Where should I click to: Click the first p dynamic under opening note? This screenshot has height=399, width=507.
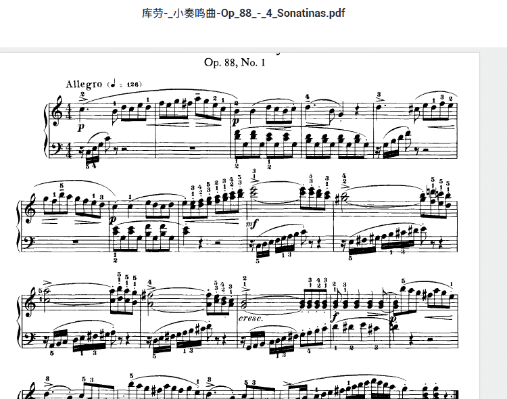click(80, 126)
